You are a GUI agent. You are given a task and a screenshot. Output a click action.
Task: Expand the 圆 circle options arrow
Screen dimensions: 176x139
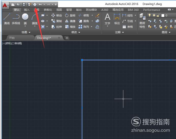click(x=25, y=26)
